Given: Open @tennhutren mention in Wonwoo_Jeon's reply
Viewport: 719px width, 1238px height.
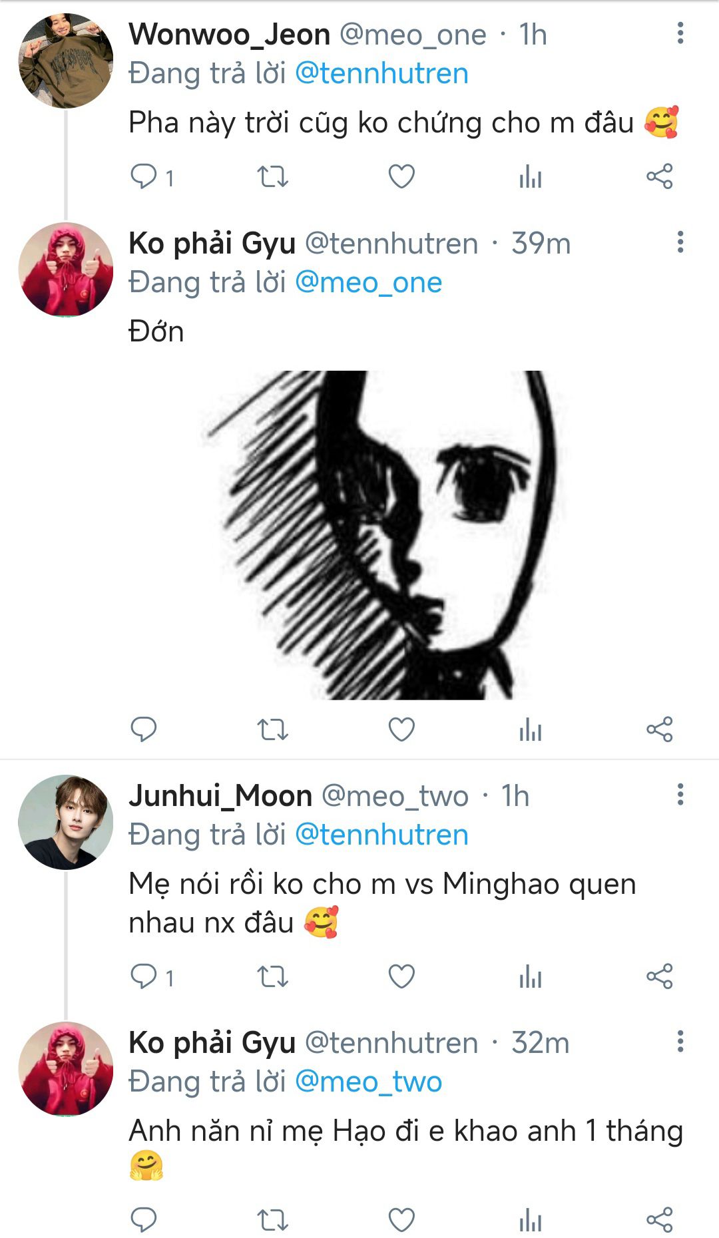Looking at the screenshot, I should (381, 73).
